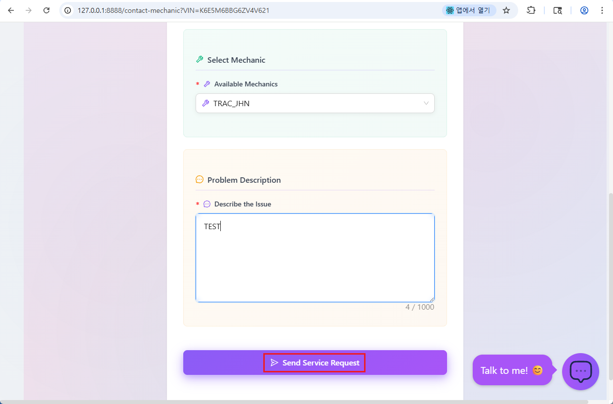Go back to the previous page

[11, 10]
